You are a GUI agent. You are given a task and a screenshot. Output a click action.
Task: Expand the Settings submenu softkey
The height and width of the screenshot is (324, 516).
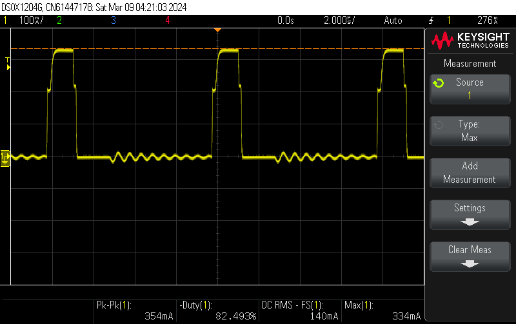[470, 214]
